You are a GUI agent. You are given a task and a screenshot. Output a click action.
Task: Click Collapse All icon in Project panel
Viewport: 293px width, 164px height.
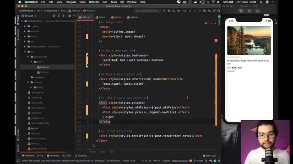64,16
